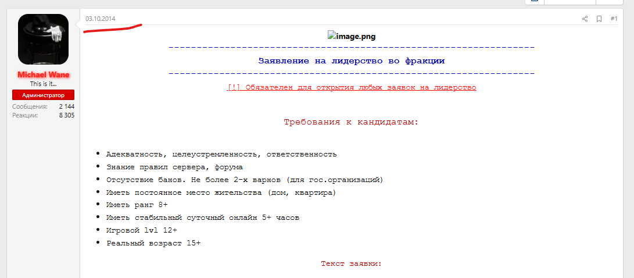Image resolution: width=634 pixels, height=278 pixels.
Task: Click the red Администратор badge
Action: pos(43,95)
